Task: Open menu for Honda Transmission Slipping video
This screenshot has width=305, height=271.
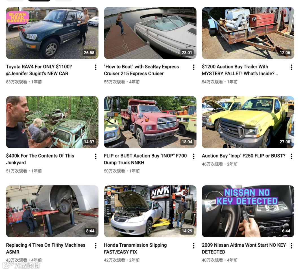Action: tap(193, 246)
